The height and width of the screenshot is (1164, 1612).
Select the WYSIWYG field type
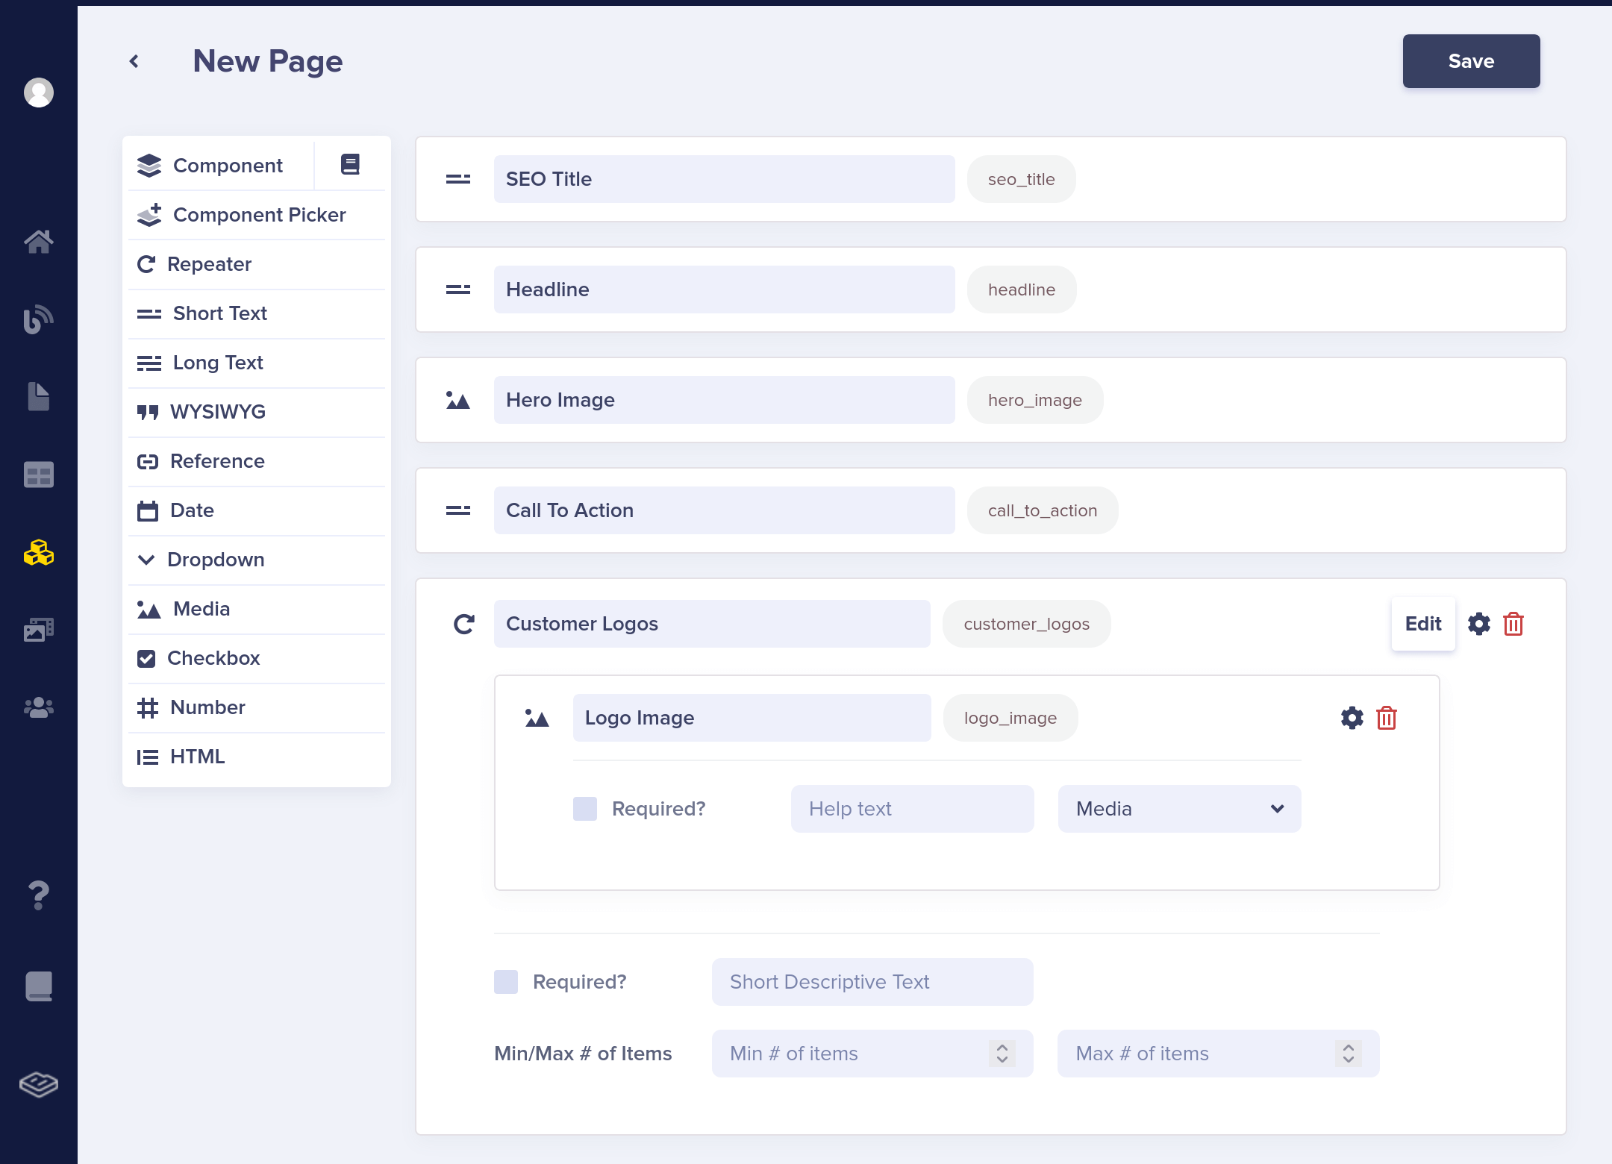pyautogui.click(x=257, y=410)
